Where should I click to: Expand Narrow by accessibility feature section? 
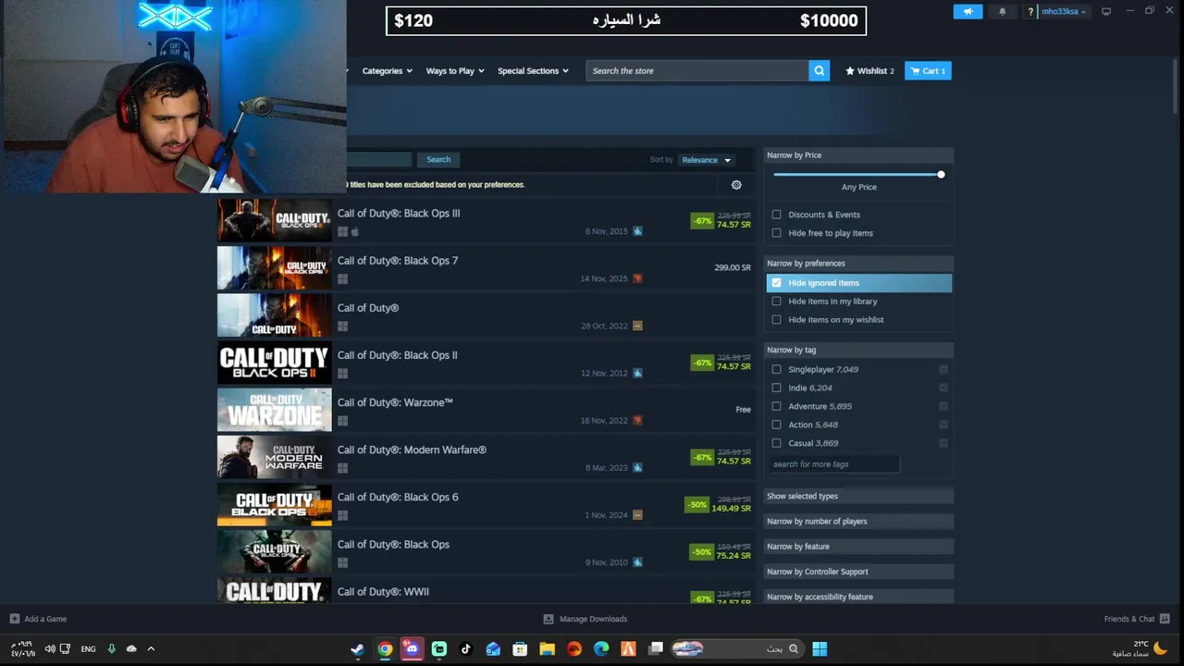858,597
